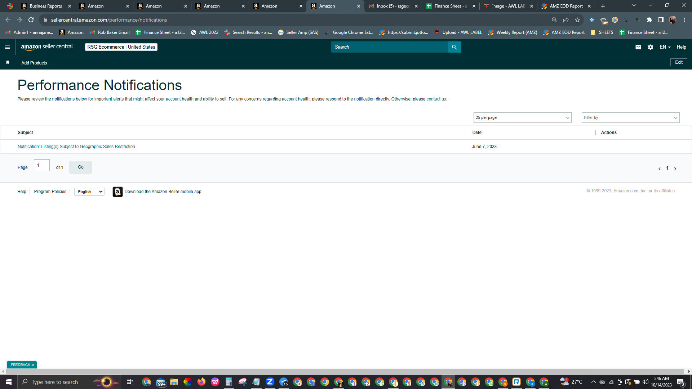Click the search magnifier button
Viewport: 692px width, 389px height.
point(454,47)
